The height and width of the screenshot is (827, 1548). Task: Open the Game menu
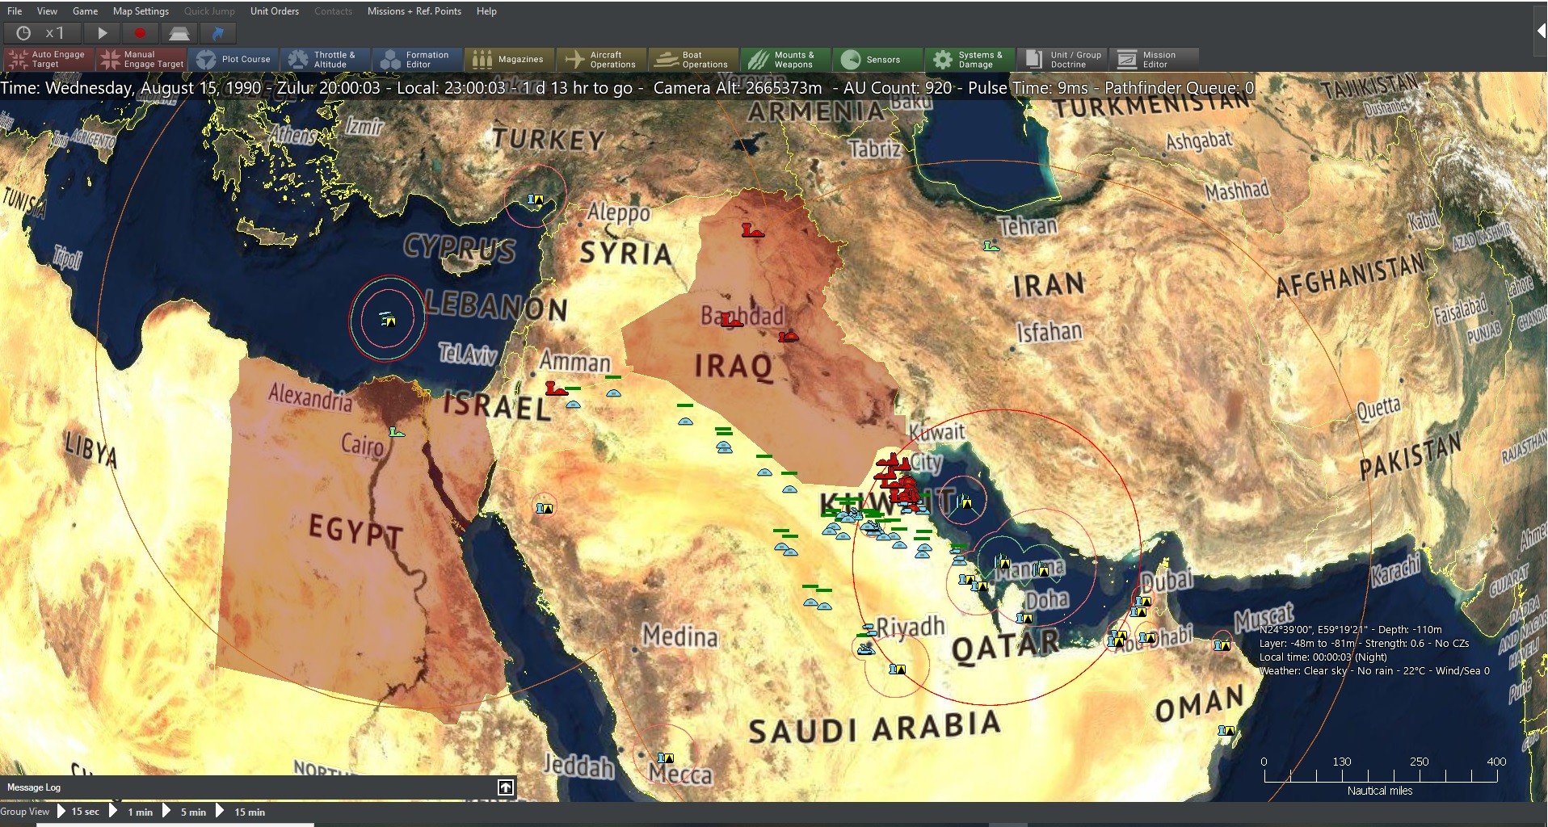click(85, 10)
